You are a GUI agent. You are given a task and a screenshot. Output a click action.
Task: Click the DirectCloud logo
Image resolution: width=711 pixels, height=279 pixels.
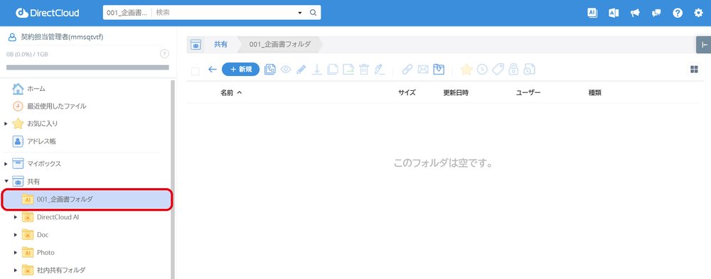(47, 13)
